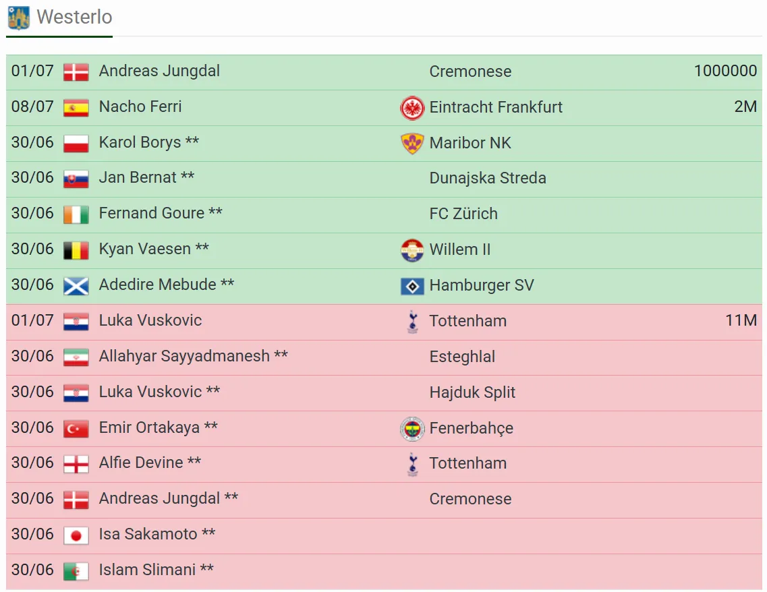Open player Nacho Ferri
This screenshot has width=767, height=592.
click(x=140, y=107)
